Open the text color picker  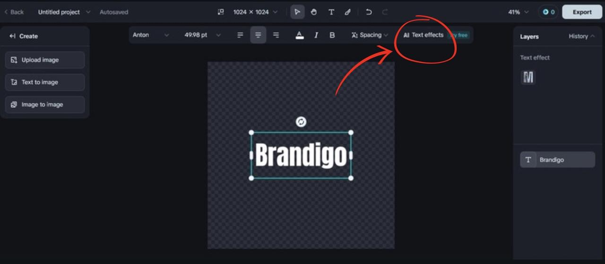(x=299, y=35)
